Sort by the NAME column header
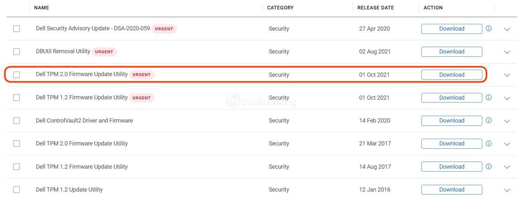This screenshot has height=199, width=524. click(x=42, y=7)
